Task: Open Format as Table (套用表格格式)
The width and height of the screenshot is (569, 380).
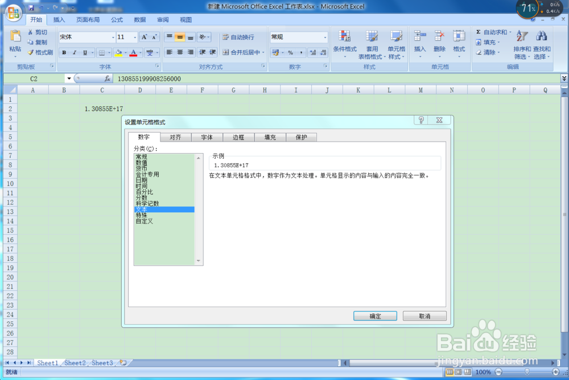Action: coord(372,44)
